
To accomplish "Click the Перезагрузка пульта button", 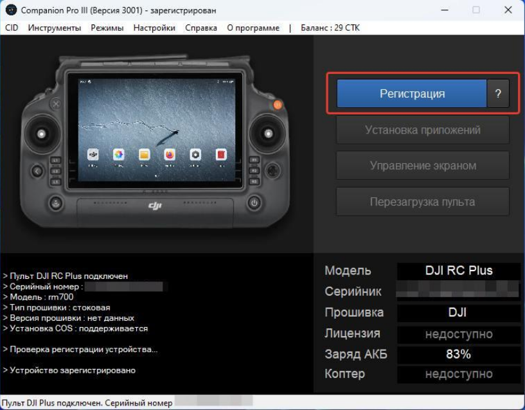I will coord(423,202).
